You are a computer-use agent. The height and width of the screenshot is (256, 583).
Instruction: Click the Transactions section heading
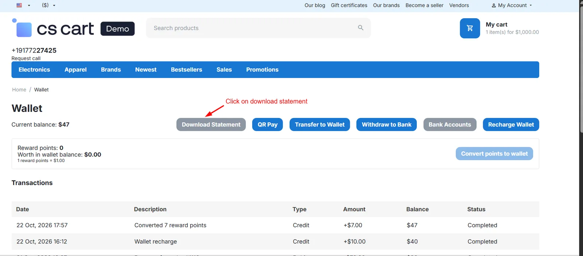(32, 183)
